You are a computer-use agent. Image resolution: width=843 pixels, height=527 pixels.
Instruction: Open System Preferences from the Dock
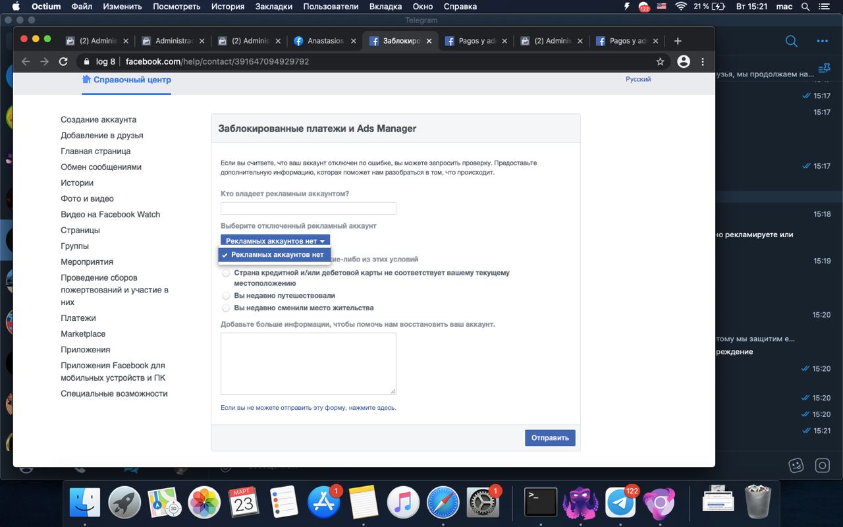point(483,503)
